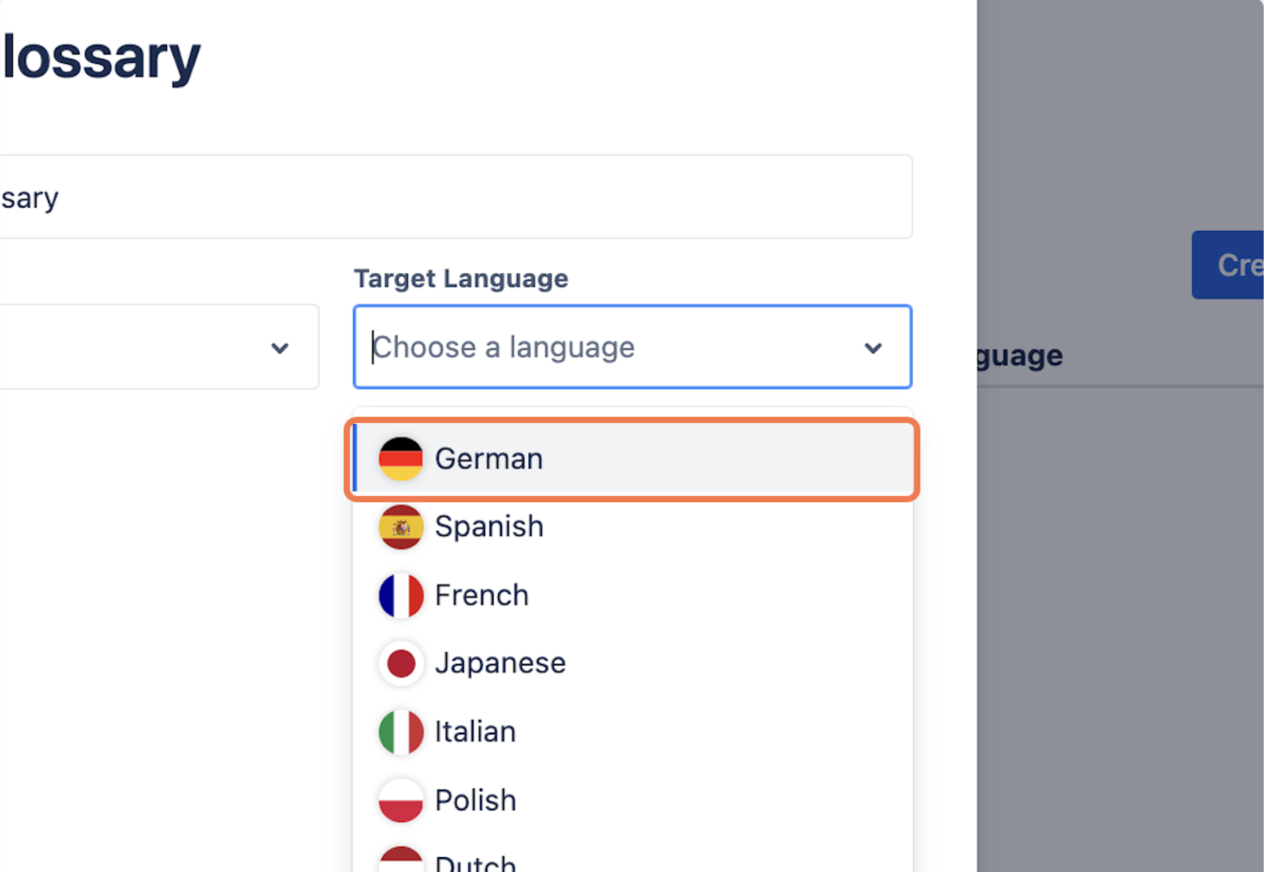This screenshot has height=872, width=1264.
Task: Collapse the Target Language dropdown chevron
Action: (873, 348)
